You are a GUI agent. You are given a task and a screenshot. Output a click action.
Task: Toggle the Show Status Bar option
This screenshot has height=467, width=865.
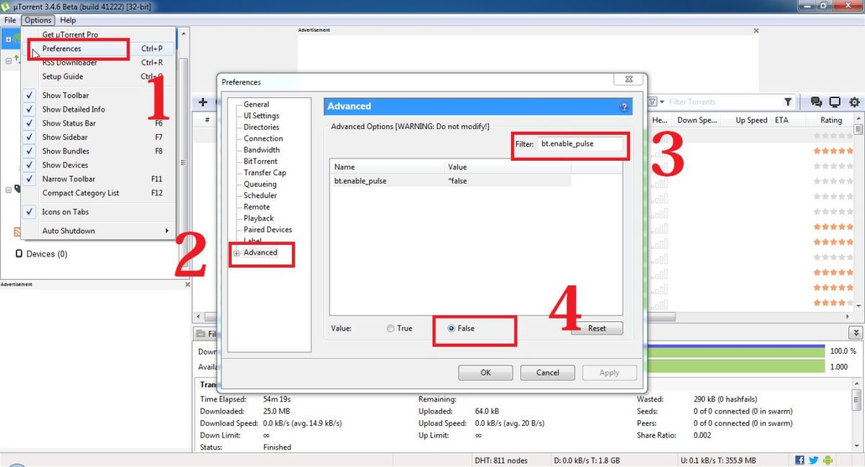pos(68,123)
